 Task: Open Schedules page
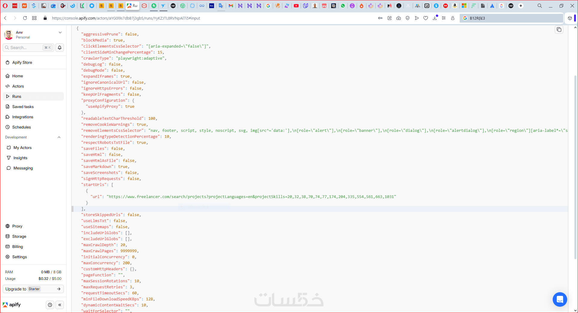[33, 127]
